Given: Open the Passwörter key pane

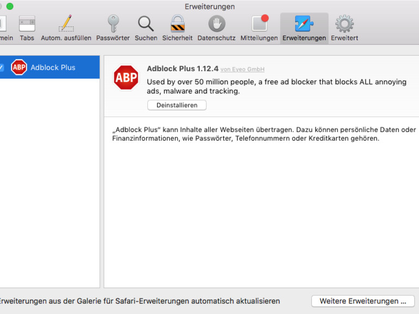Looking at the screenshot, I should [x=113, y=28].
